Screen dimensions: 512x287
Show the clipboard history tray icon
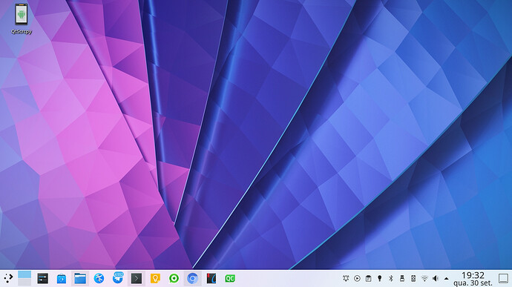[368, 279]
